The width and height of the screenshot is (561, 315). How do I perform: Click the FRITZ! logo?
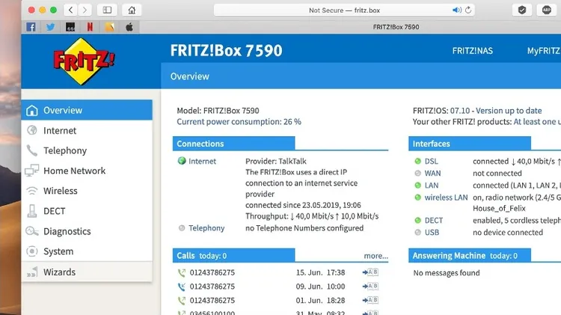(x=84, y=61)
